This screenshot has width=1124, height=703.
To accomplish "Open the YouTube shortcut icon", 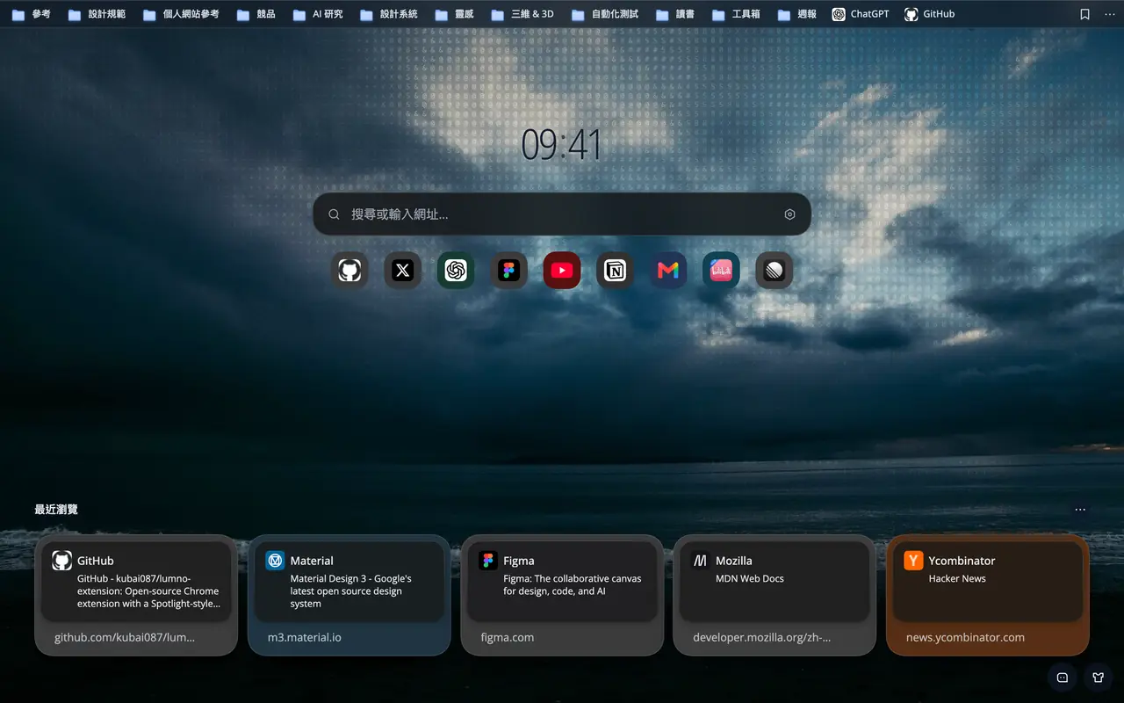I will [562, 271].
